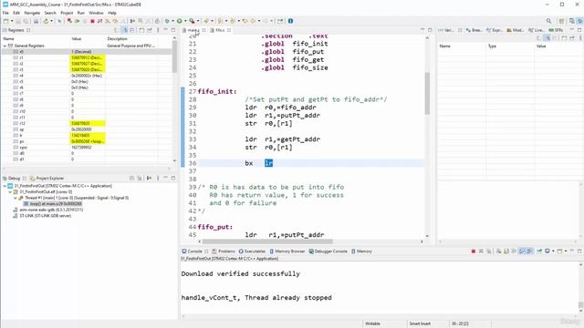Screen dimensions: 584x328
Task: Collapse the 31_FirstInFirstOut application debug node
Action: pyautogui.click(x=5, y=186)
